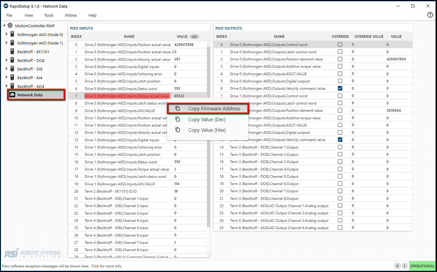This screenshot has height=272, width=437.
Task: Select the Network Data tree item
Action: click(x=36, y=95)
